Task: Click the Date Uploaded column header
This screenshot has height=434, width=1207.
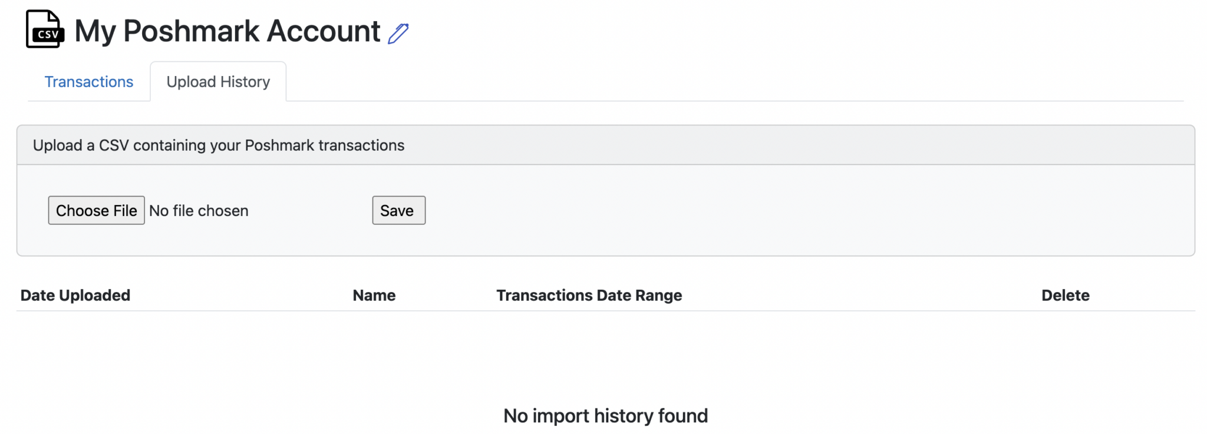Action: coord(75,295)
